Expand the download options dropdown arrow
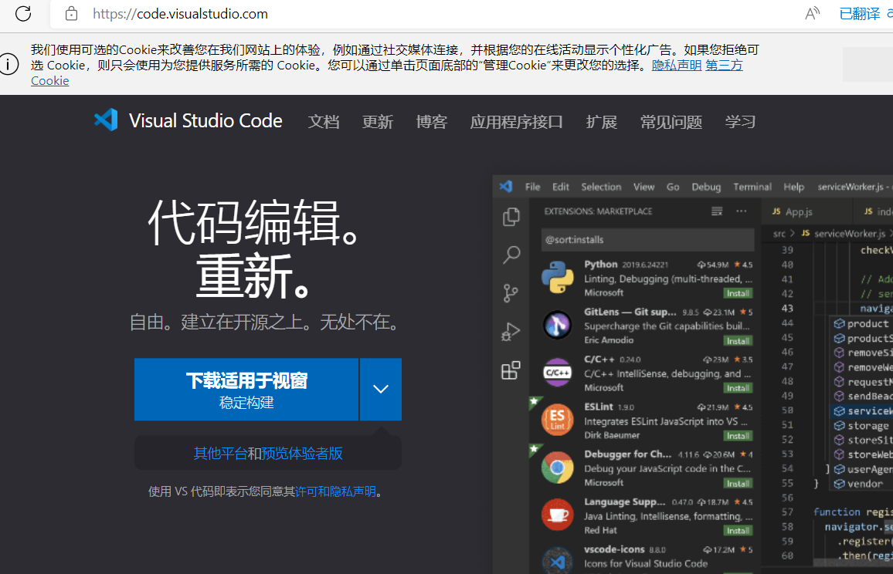Screen dimensions: 893x574 point(380,390)
